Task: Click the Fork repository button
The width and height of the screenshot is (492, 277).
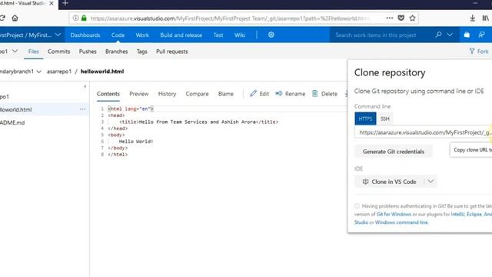Action: [479, 52]
